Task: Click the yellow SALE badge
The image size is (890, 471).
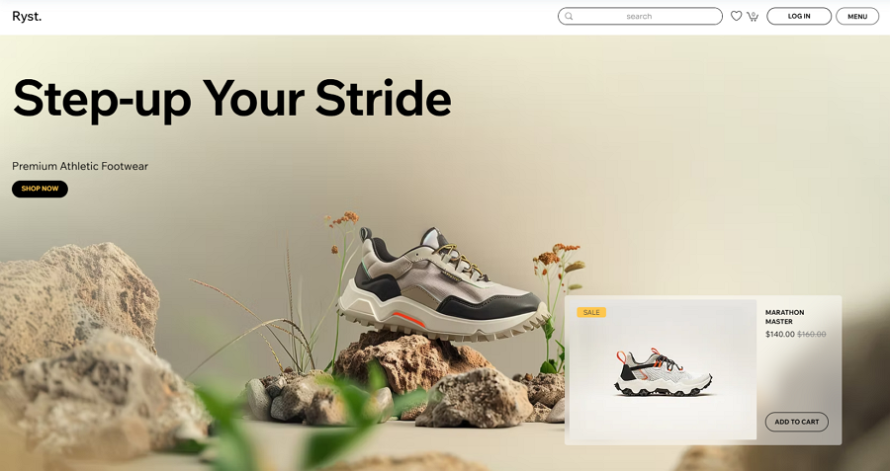Action: [591, 312]
